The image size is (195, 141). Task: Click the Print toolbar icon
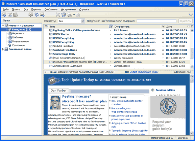coord(70,15)
